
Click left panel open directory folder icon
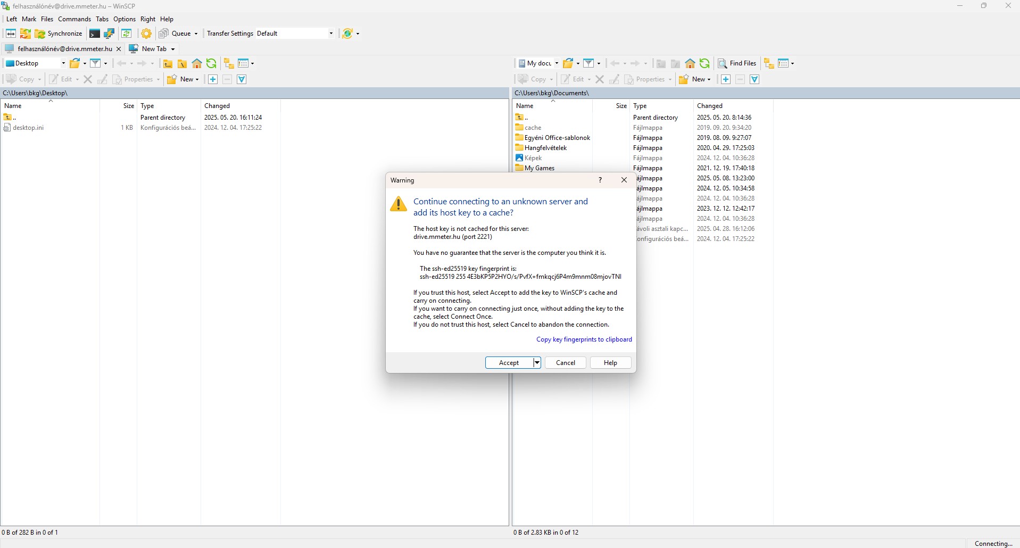(x=75, y=63)
